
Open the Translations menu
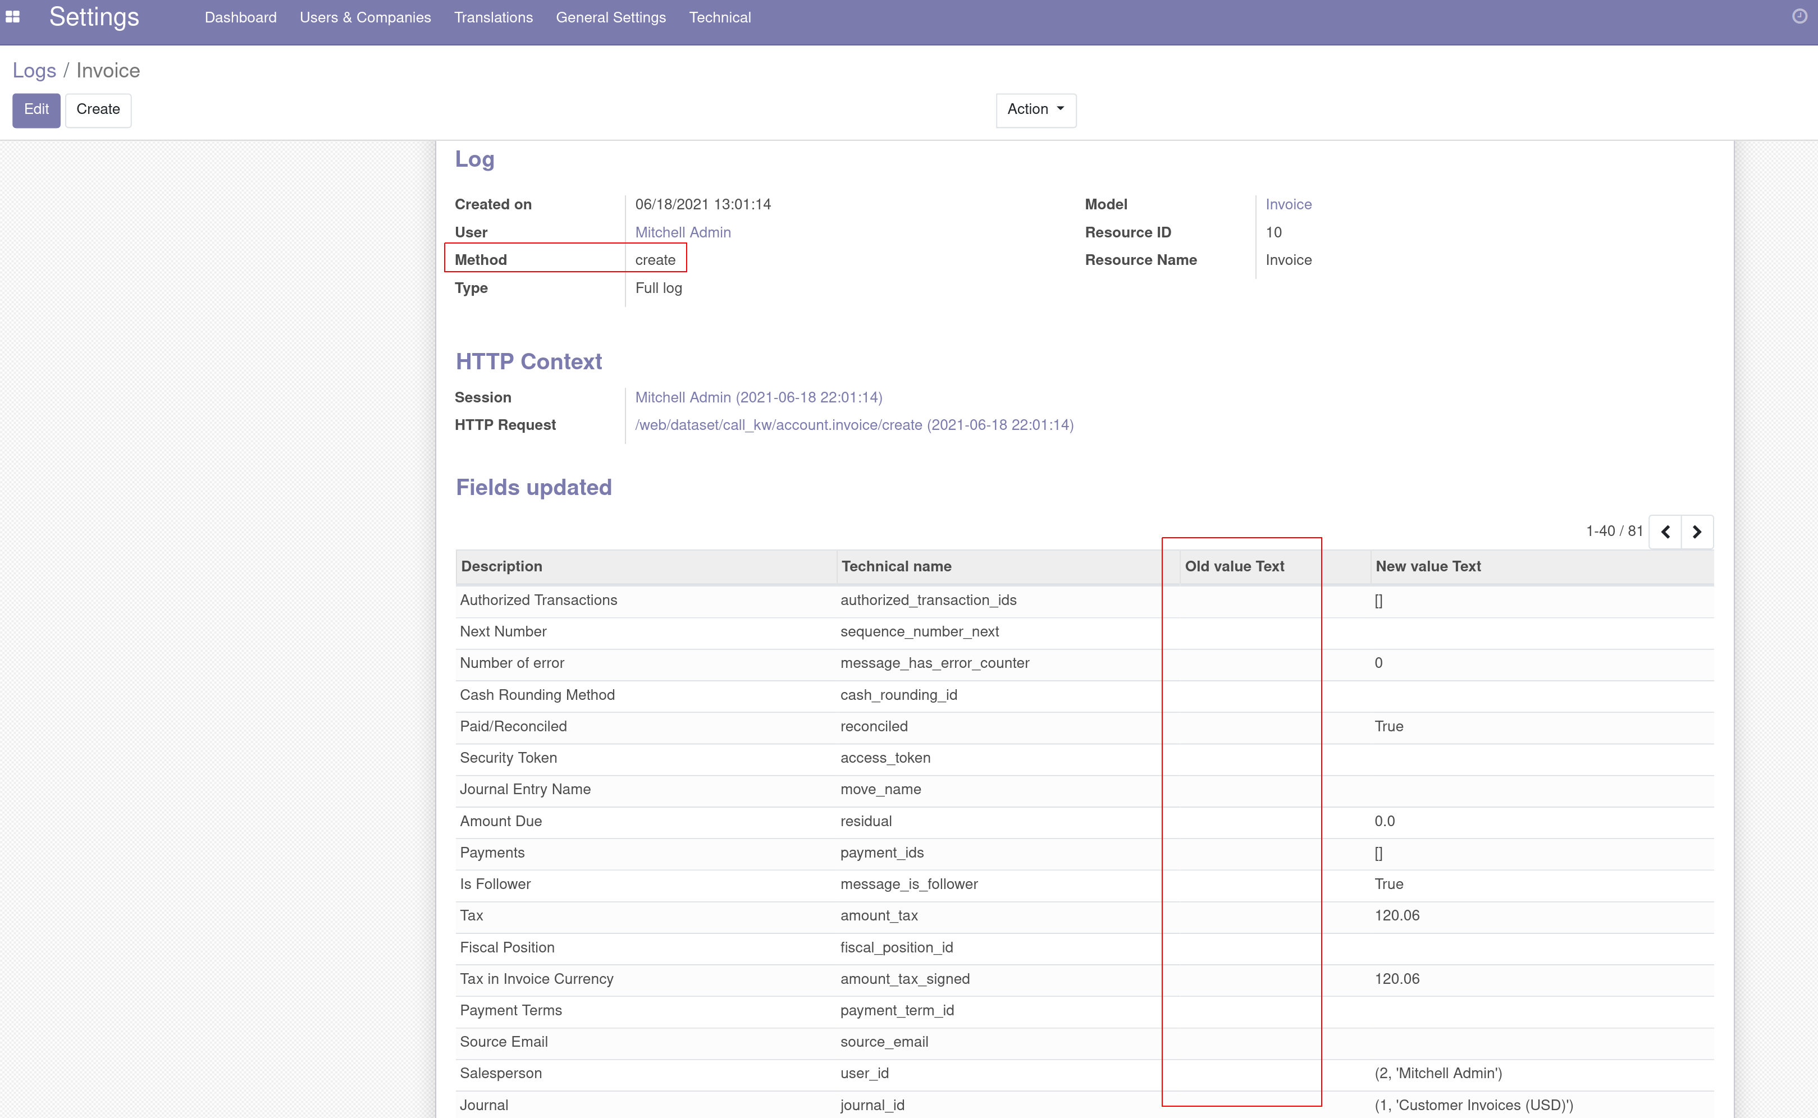[494, 17]
